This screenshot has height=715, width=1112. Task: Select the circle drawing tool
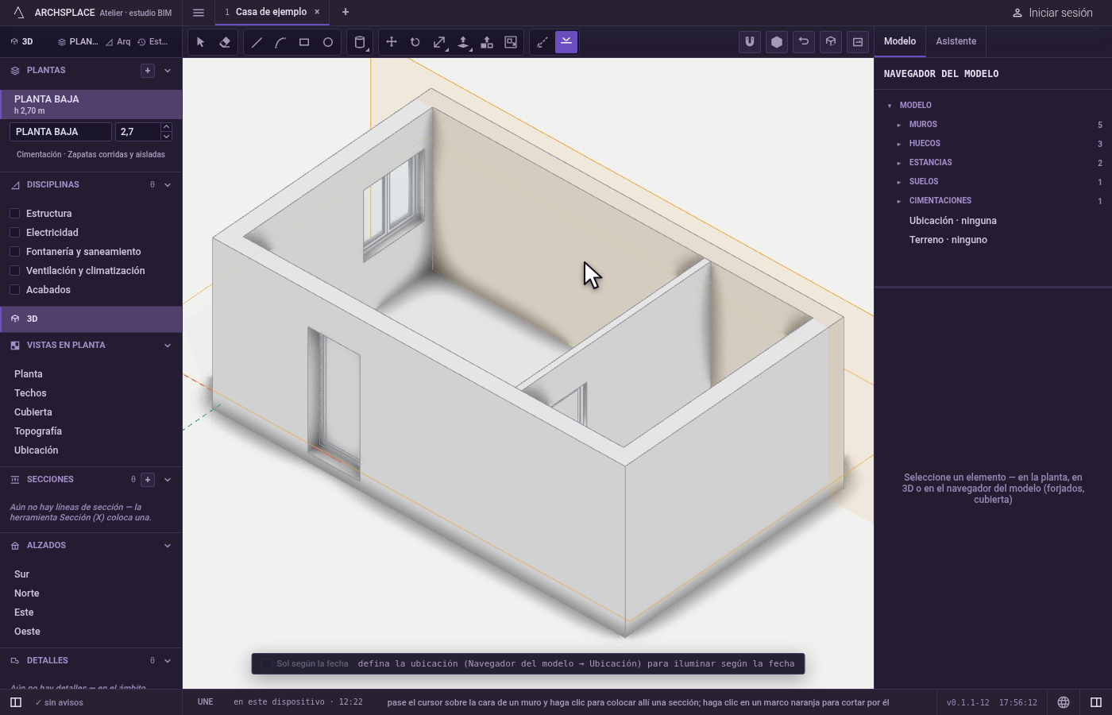328,42
